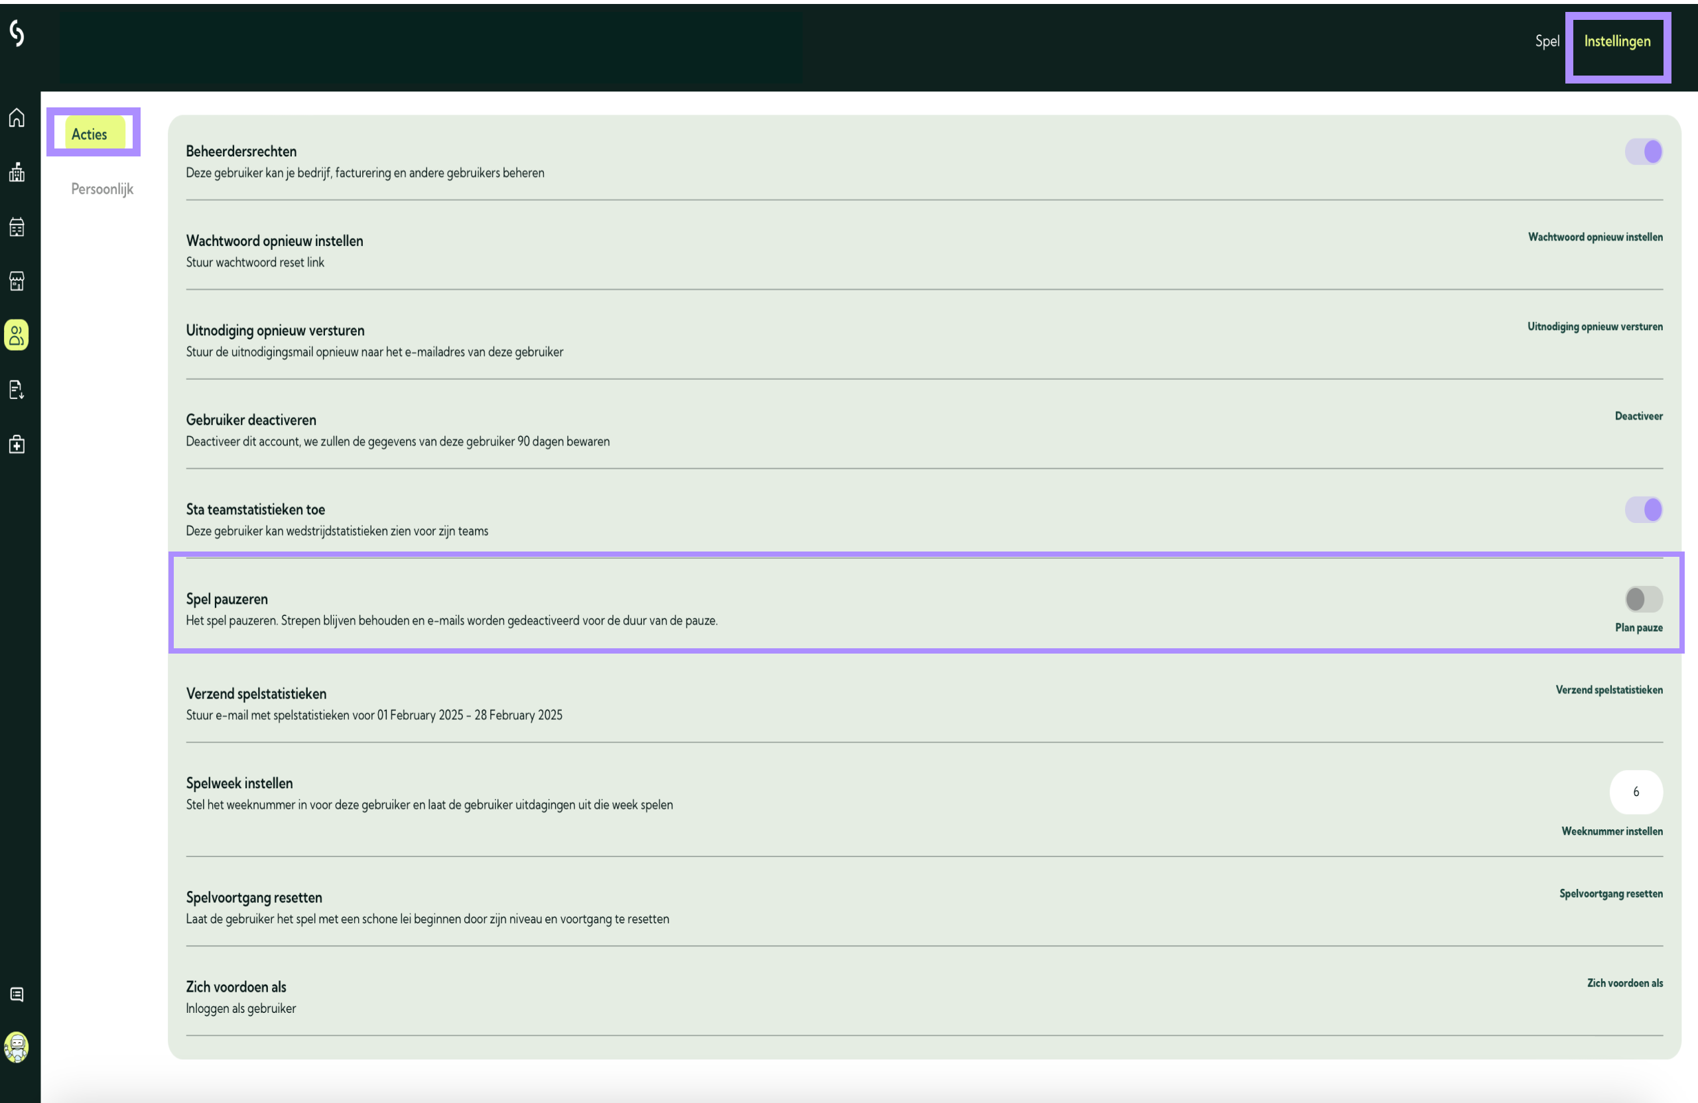The height and width of the screenshot is (1103, 1698).
Task: Toggle the Sta teamstatistieken toe switch
Action: [x=1644, y=510]
